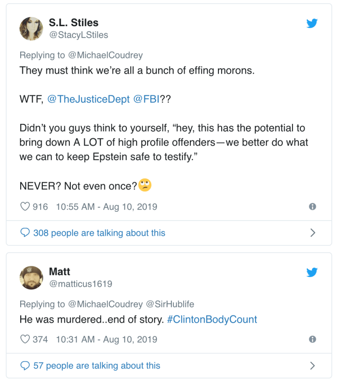Click the Twitter bird logo on S.L. Stiles's tweet
The image size is (338, 383).
pos(312,23)
